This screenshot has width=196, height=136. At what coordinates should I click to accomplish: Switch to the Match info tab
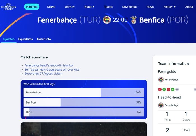44,39
